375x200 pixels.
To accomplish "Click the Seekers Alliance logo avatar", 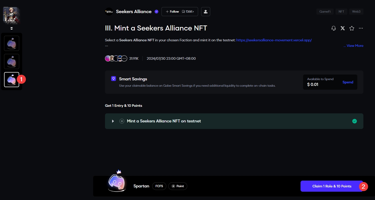I will [109, 12].
